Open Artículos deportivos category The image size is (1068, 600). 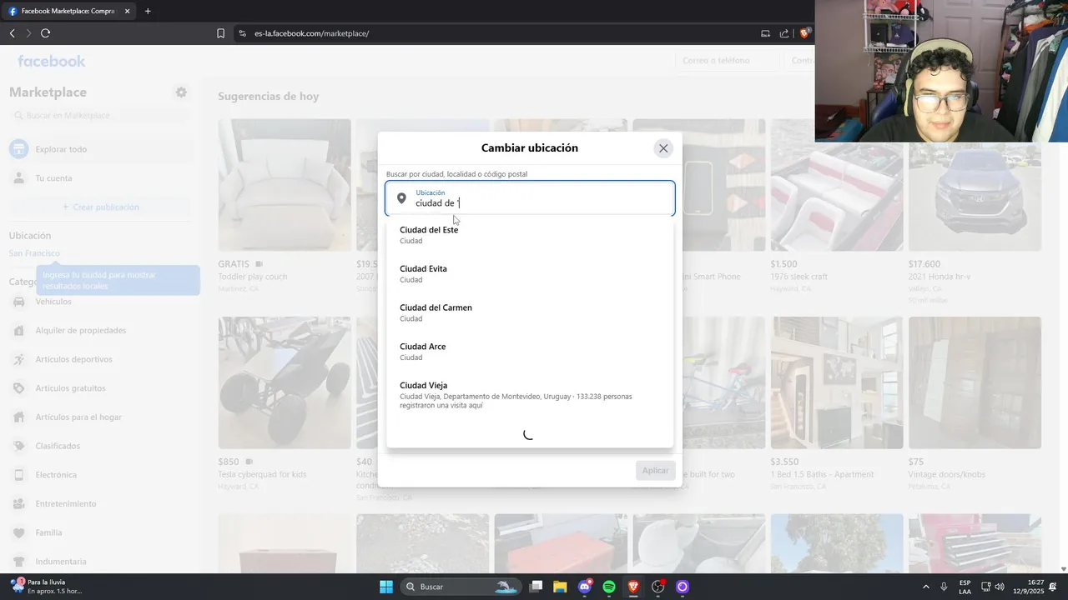point(100,359)
